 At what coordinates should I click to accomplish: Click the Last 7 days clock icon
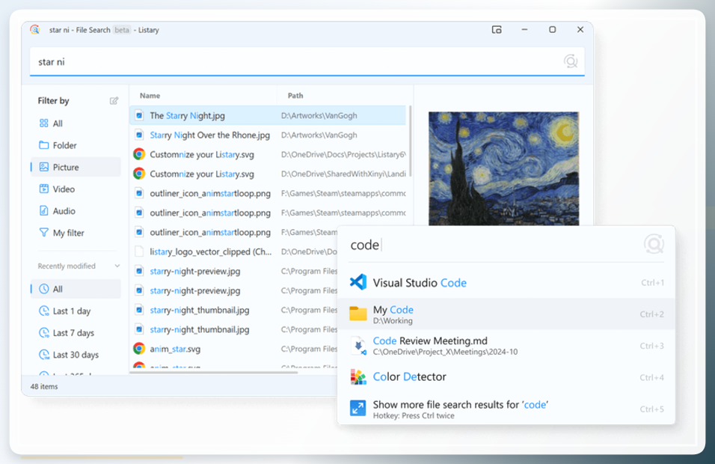[x=44, y=332]
